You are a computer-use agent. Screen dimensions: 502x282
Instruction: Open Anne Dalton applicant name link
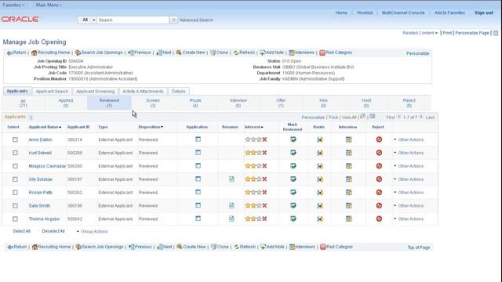coord(40,139)
